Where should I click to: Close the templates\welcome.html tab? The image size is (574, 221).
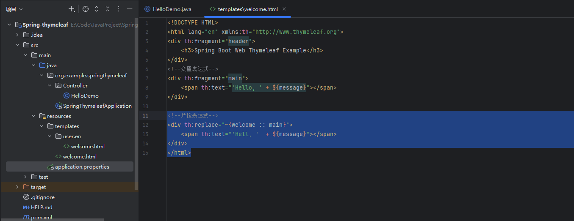[284, 9]
